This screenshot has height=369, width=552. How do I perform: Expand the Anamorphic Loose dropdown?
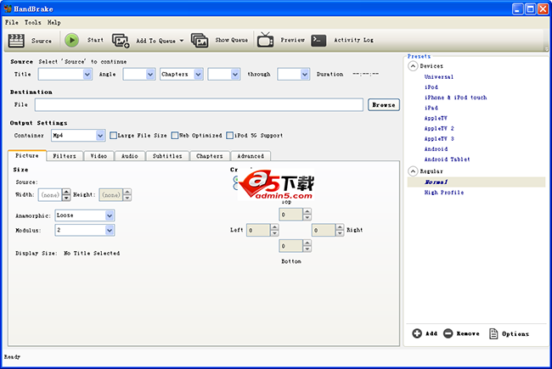click(x=109, y=215)
